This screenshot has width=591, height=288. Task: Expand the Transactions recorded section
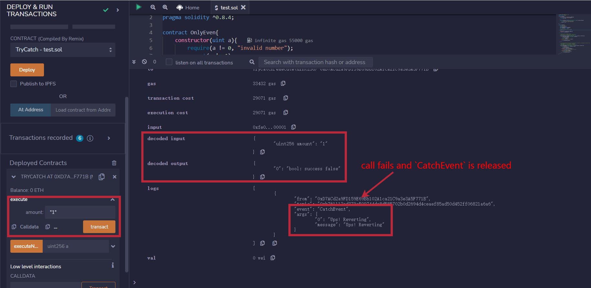109,138
